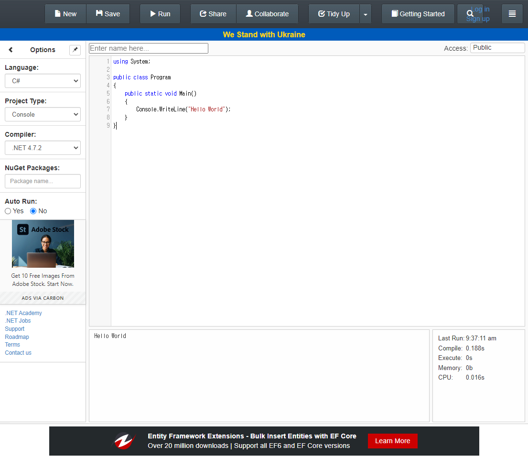Click the red Learn More button
The image size is (528, 458).
(x=392, y=441)
